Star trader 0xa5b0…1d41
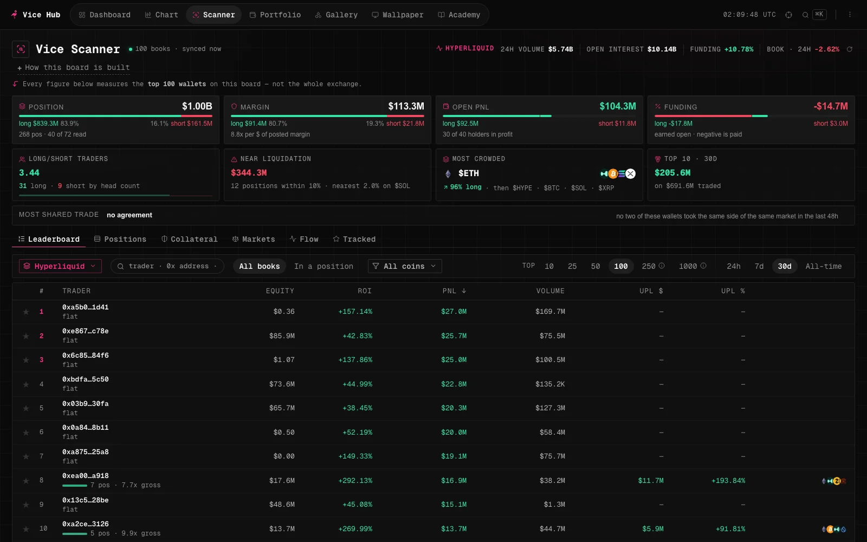Viewport: 867px width, 542px height. pos(26,312)
